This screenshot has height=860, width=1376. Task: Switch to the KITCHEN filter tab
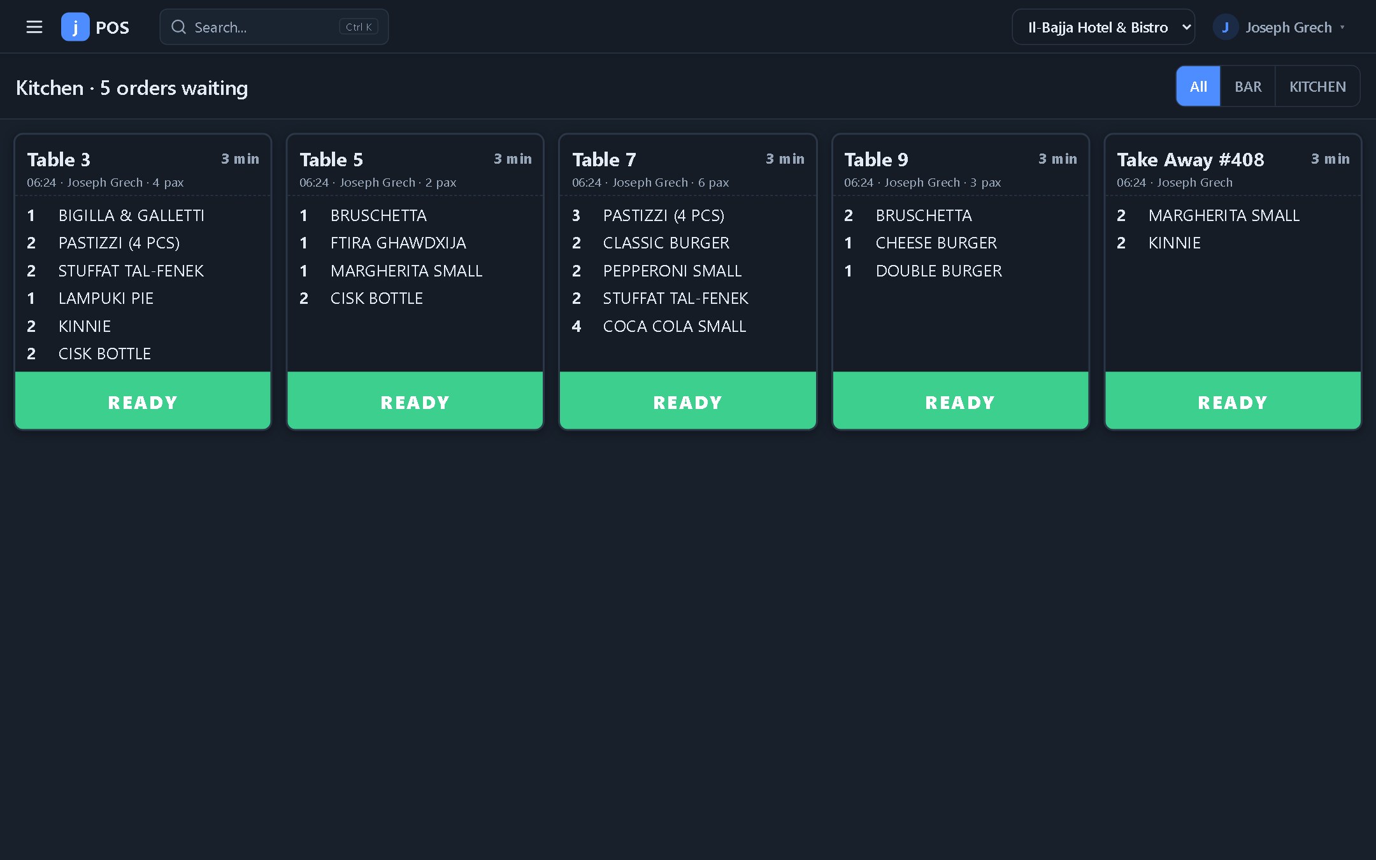point(1317,86)
